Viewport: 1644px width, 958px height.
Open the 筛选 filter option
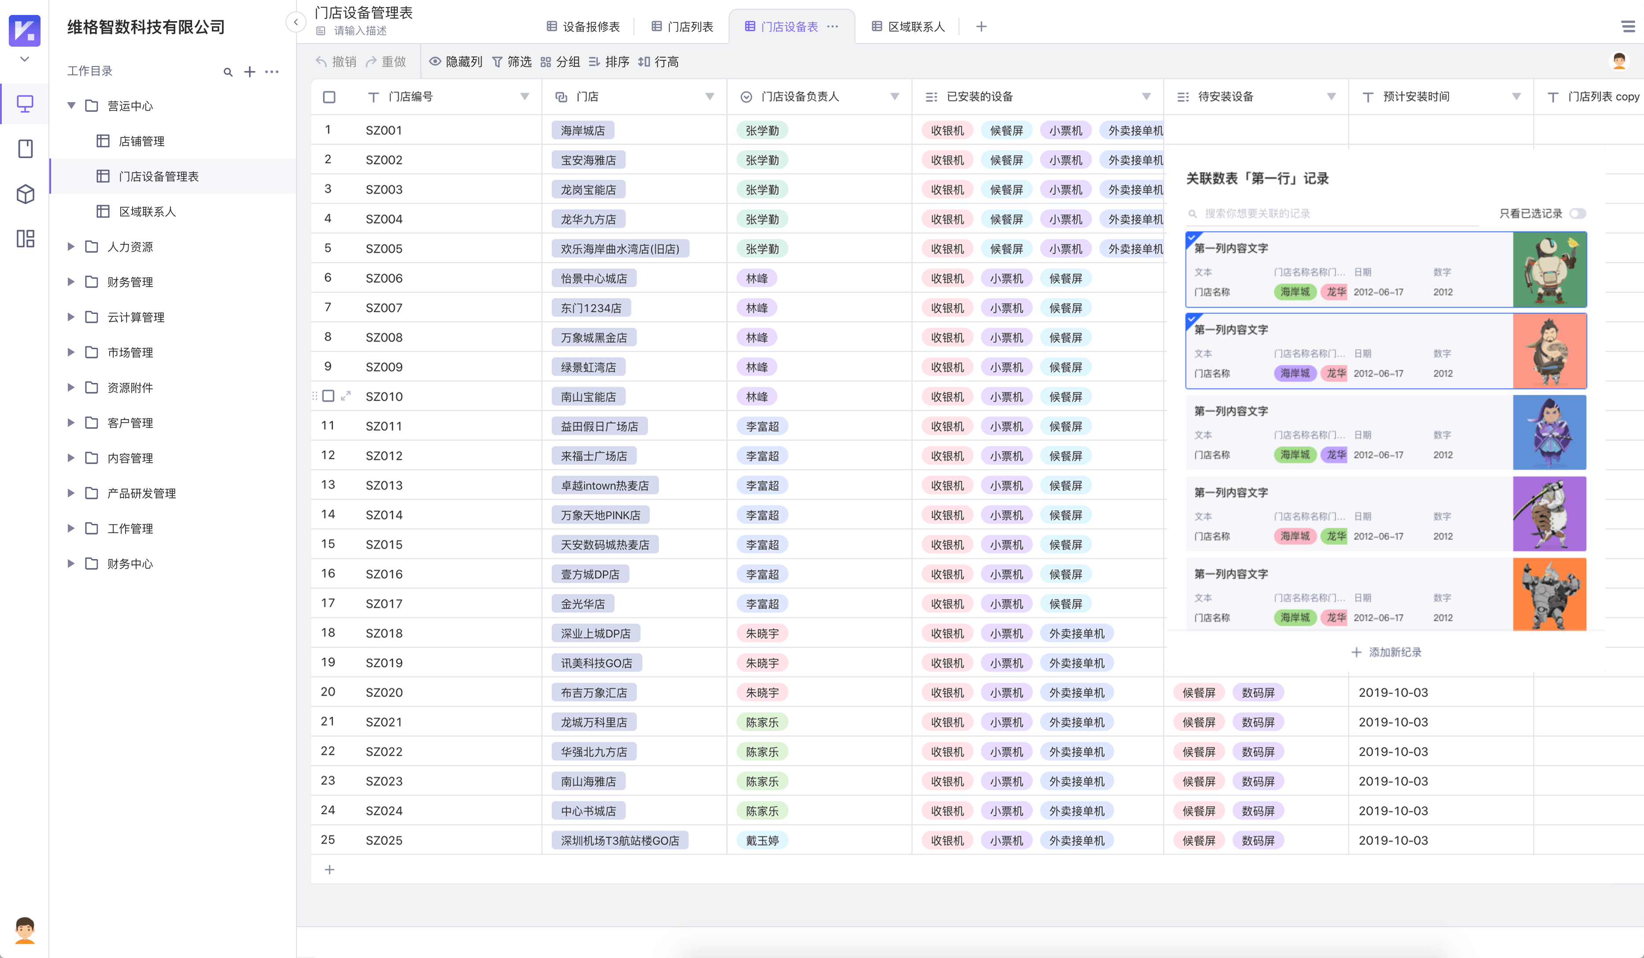[511, 61]
